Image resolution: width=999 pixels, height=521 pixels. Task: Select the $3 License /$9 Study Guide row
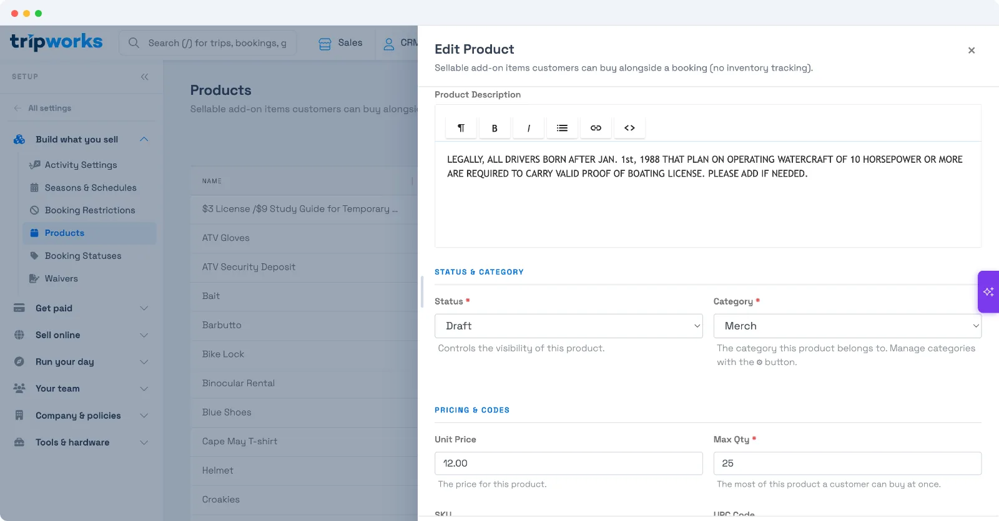(x=304, y=209)
